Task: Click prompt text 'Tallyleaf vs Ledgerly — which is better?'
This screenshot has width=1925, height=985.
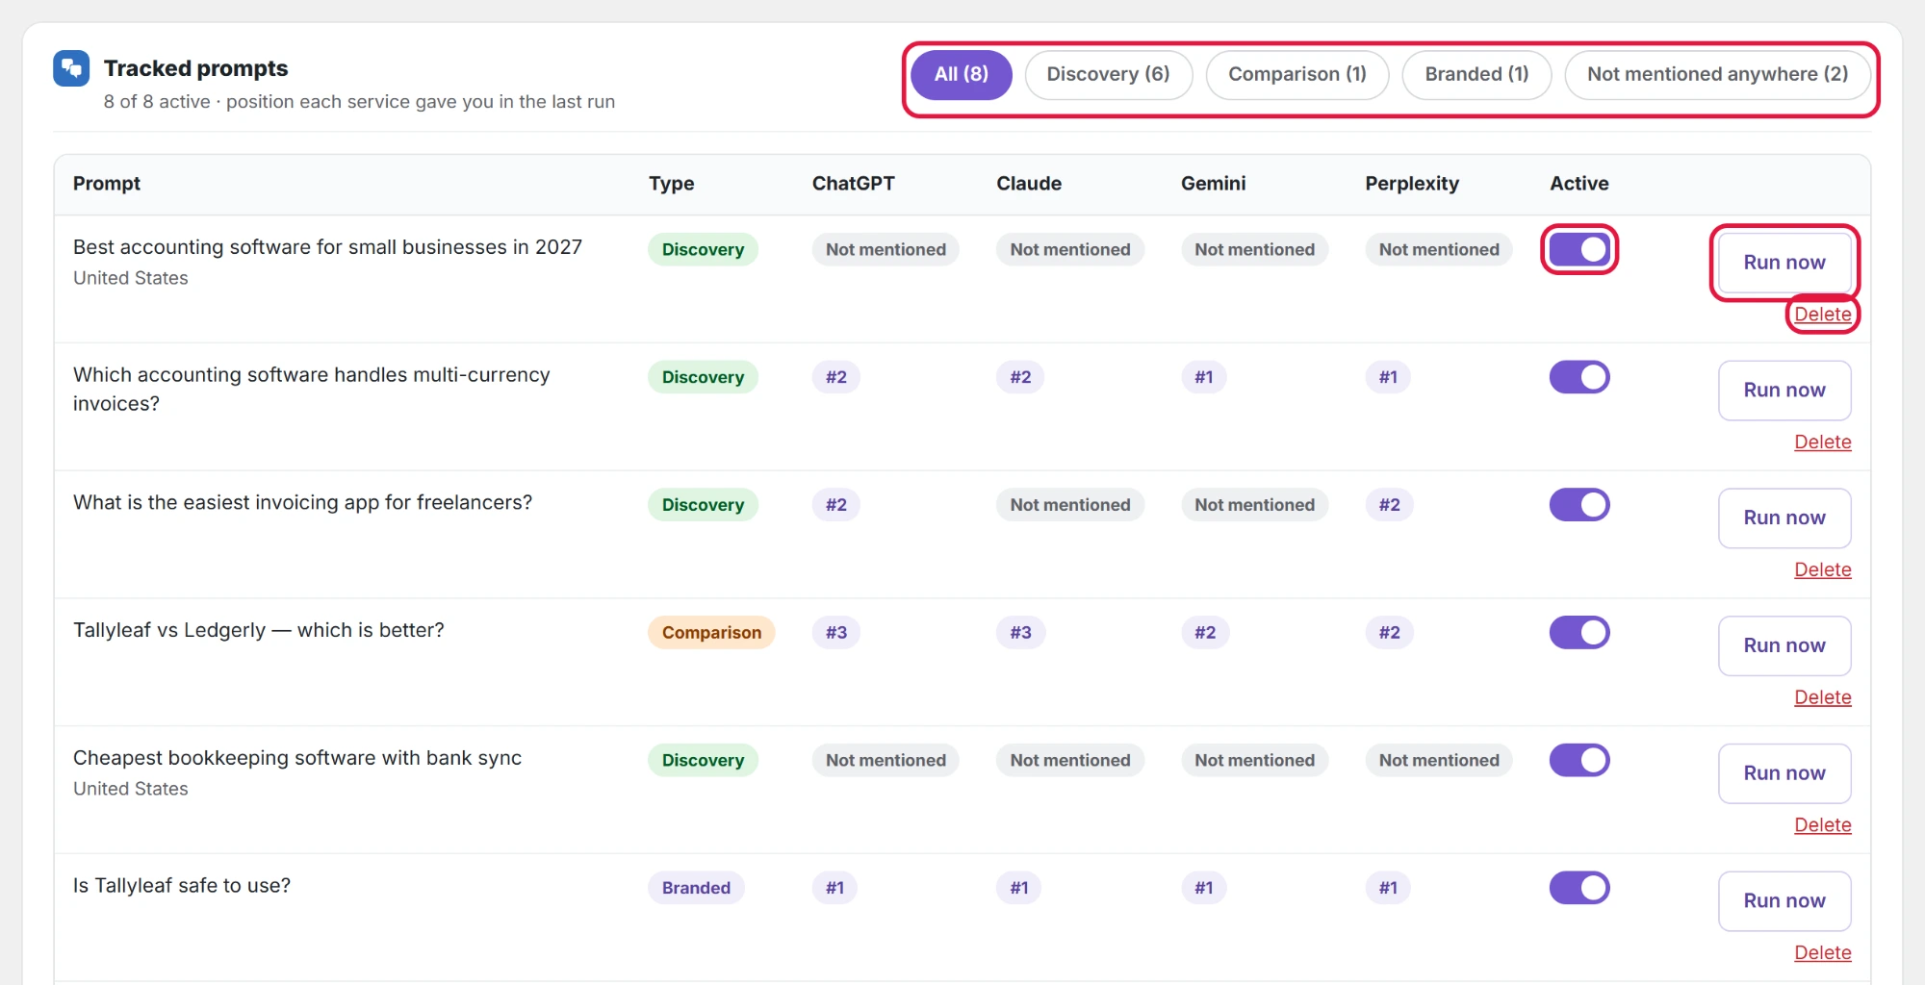Action: 259,630
